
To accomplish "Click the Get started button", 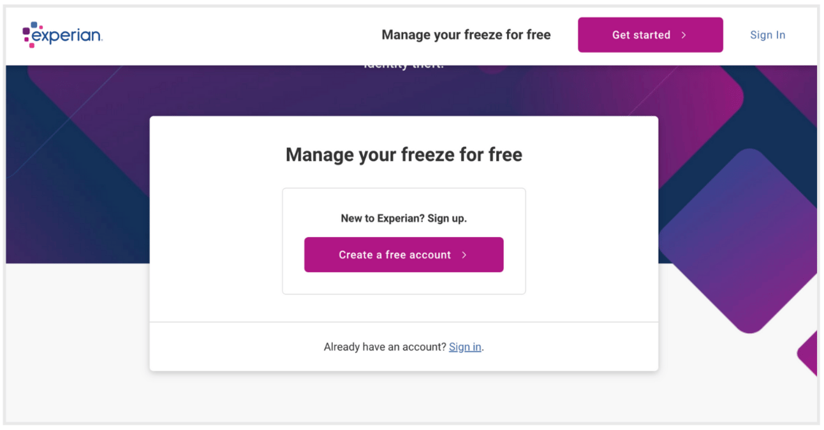I will tap(650, 35).
